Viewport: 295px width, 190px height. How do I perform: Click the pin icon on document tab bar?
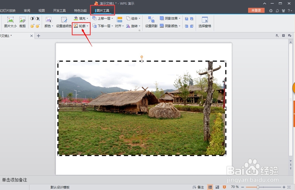pos(277,36)
